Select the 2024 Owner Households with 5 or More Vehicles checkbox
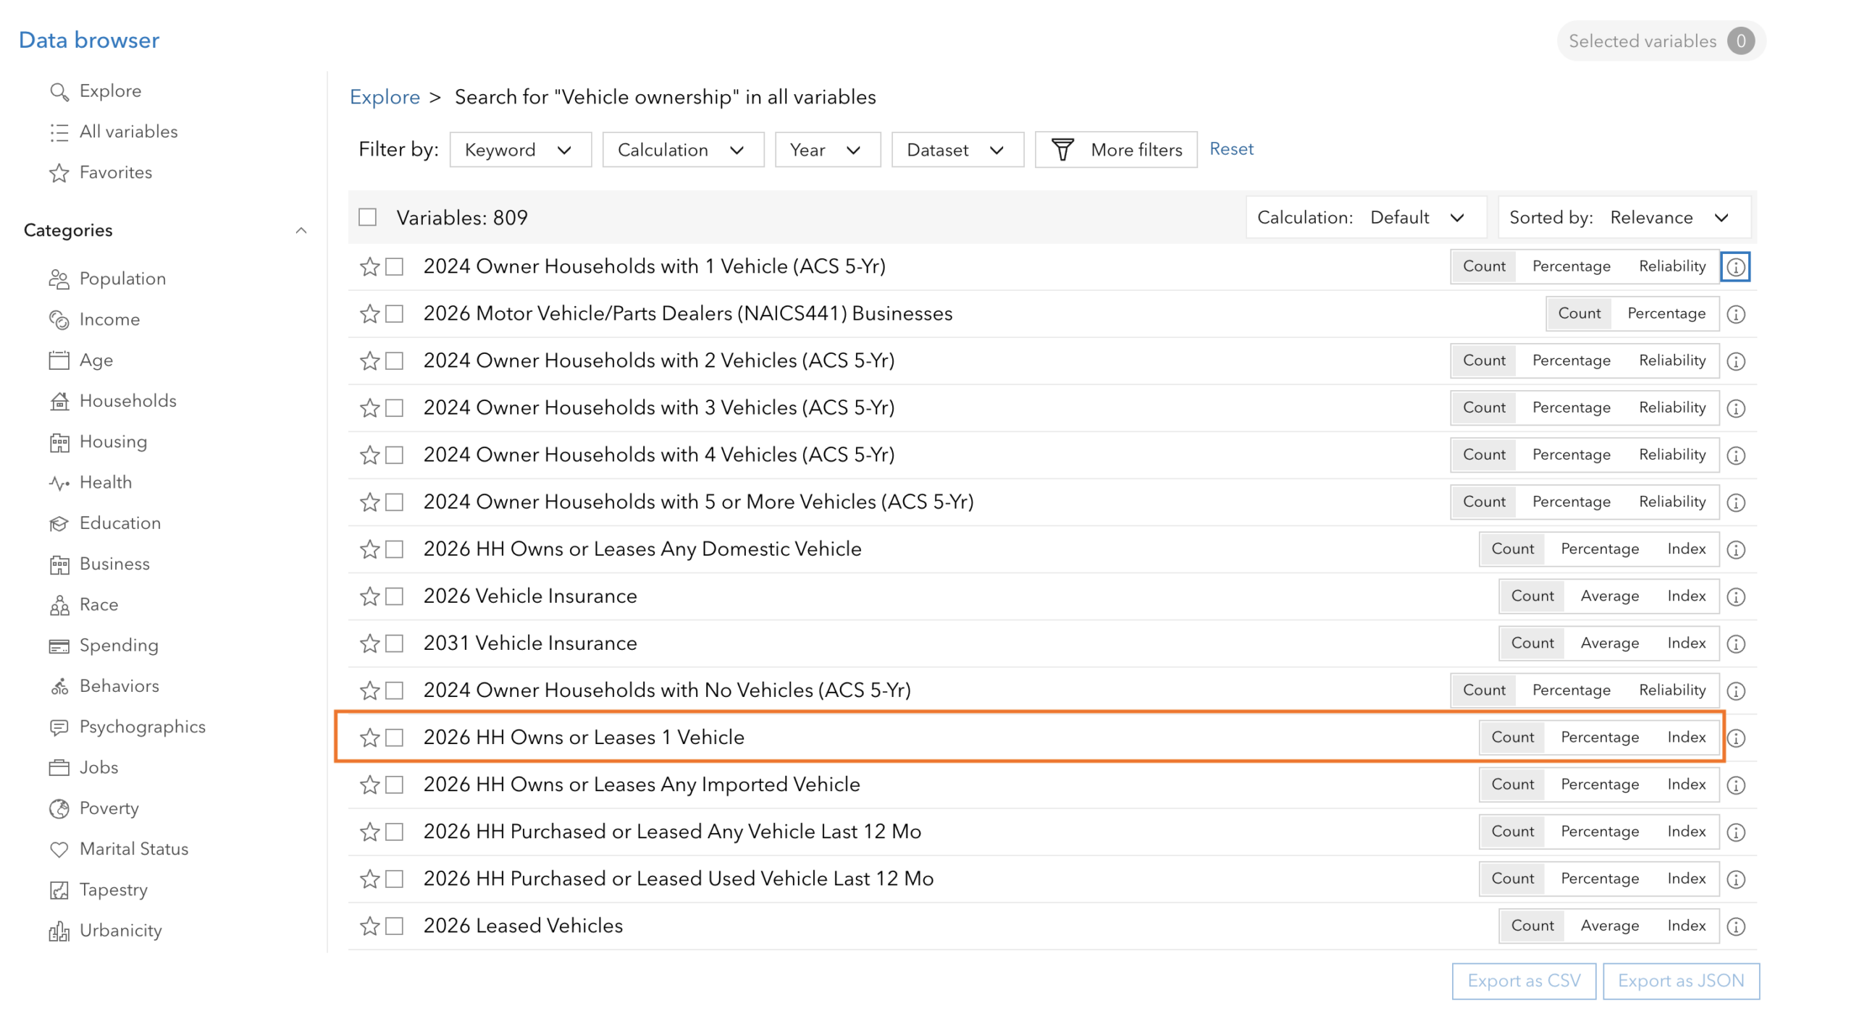This screenshot has height=1019, width=1854. tap(395, 502)
